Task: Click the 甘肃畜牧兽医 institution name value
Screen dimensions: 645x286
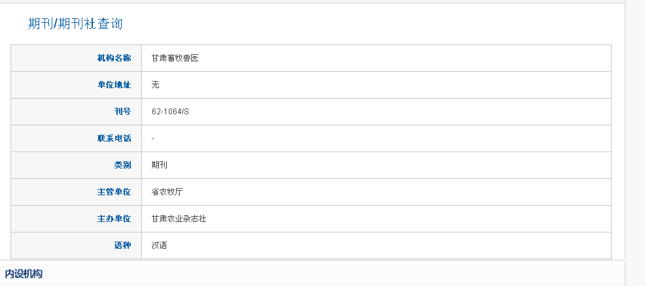Action: tap(175, 58)
